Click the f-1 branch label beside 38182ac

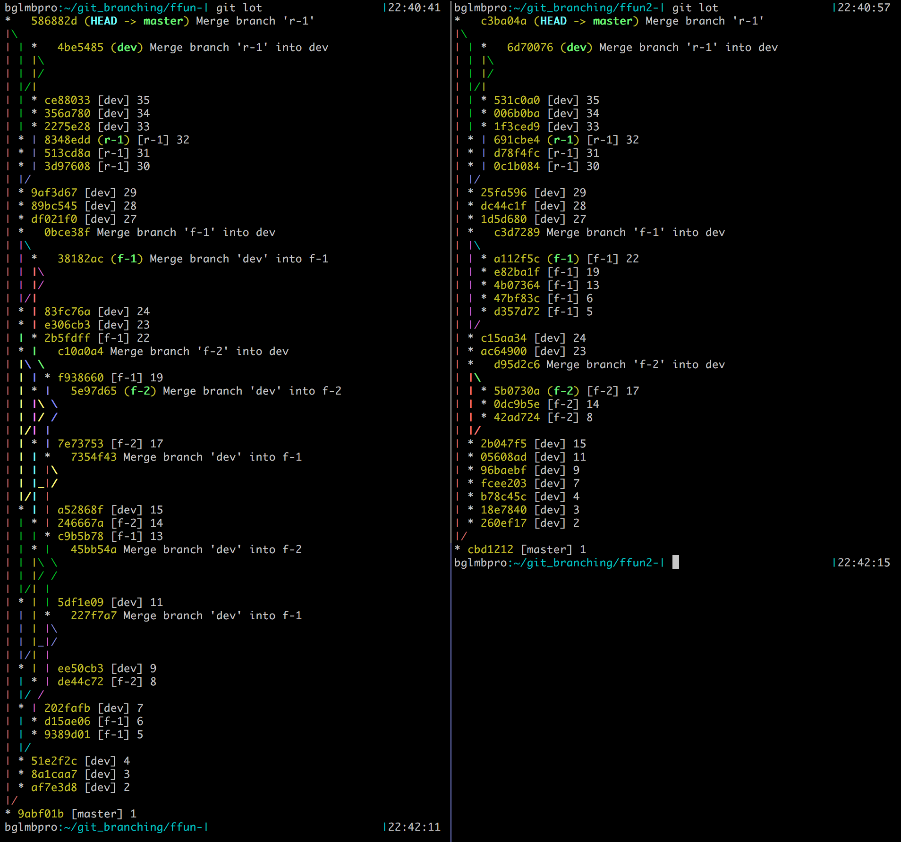[x=127, y=259]
